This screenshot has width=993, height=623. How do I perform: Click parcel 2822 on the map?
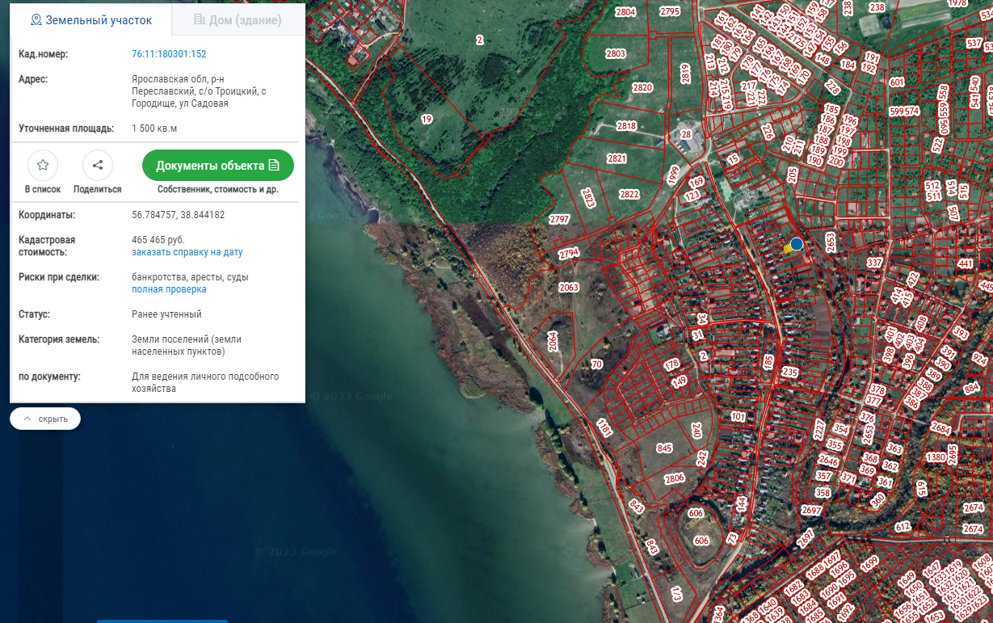click(629, 195)
